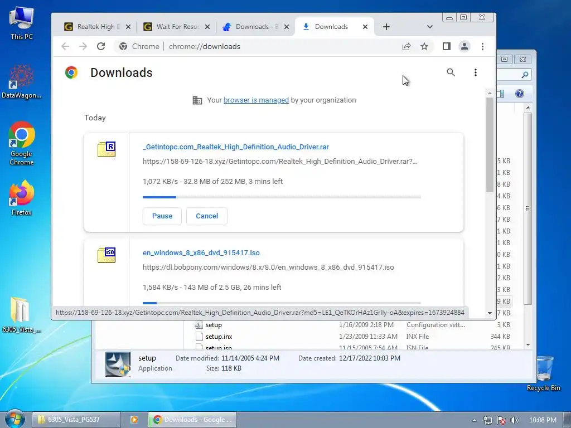Click the Explorer help question mark icon

pos(520,94)
